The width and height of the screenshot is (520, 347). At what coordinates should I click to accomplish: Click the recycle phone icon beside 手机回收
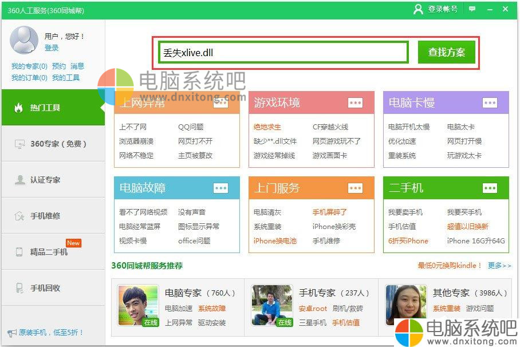tap(19, 288)
